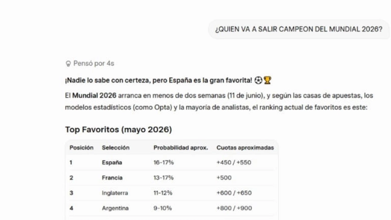Click the 'Probabilidad aprox.' column header

pyautogui.click(x=181, y=148)
